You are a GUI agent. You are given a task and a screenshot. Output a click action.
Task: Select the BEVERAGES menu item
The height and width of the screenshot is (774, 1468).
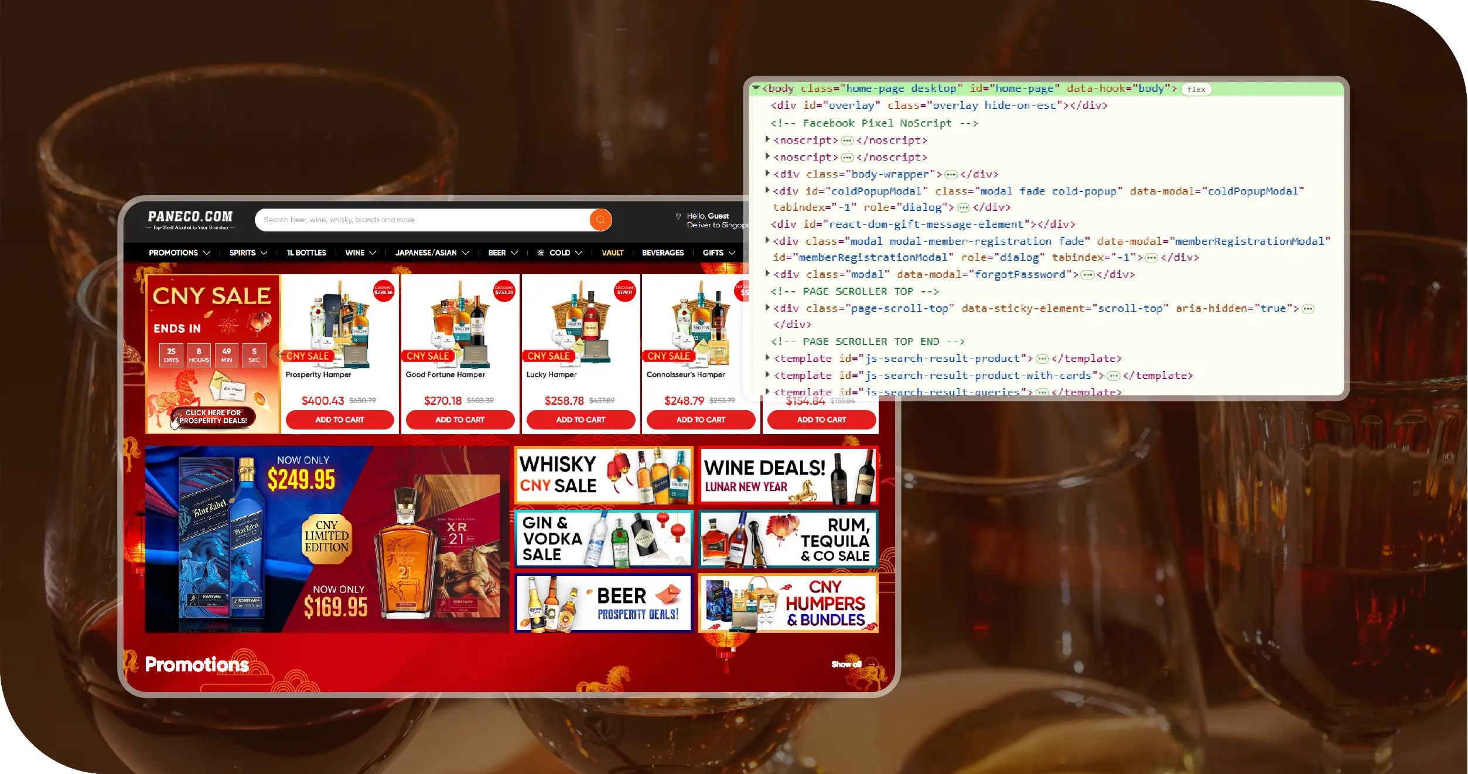[x=663, y=253]
